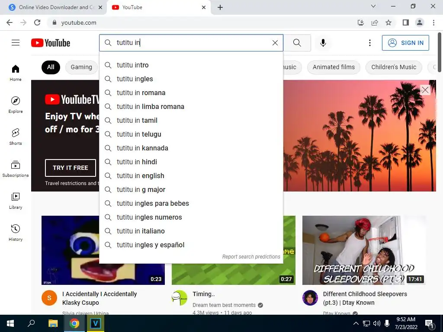Start voice search with microphone icon
Screen dimensions: 443x332
pos(323,43)
